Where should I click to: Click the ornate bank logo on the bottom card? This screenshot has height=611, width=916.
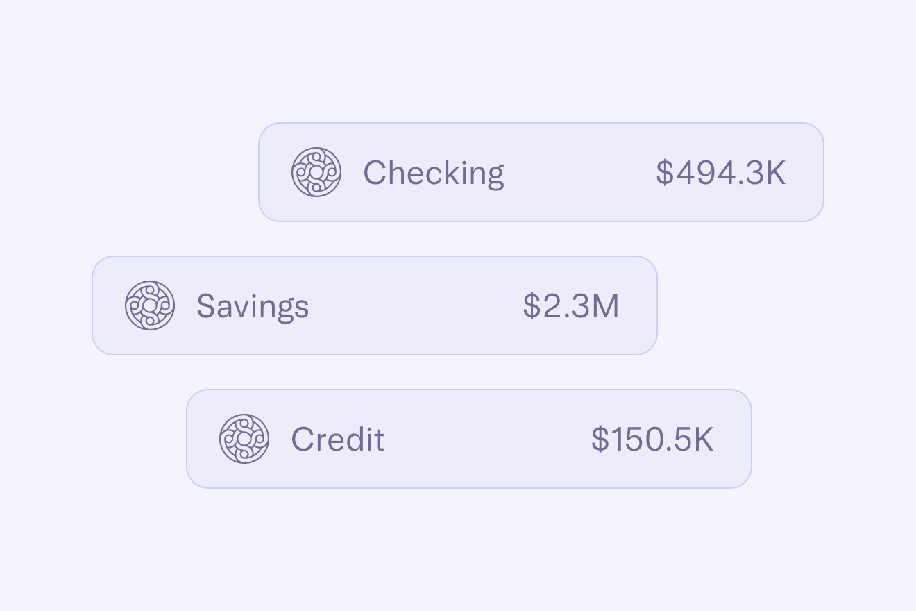(x=244, y=439)
